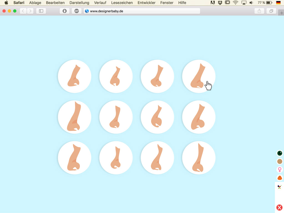Screen dimensions: 284x213
Task: Open the Share button in Safari toolbar
Action: (259, 11)
